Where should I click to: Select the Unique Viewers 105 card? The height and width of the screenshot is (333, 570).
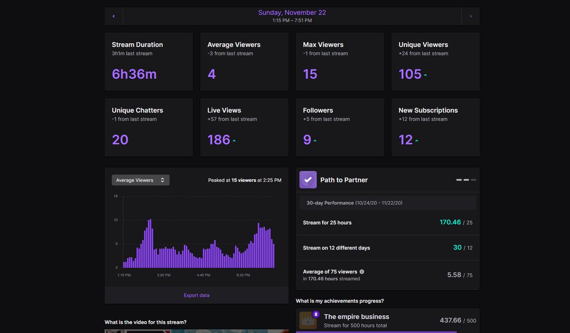pyautogui.click(x=435, y=62)
